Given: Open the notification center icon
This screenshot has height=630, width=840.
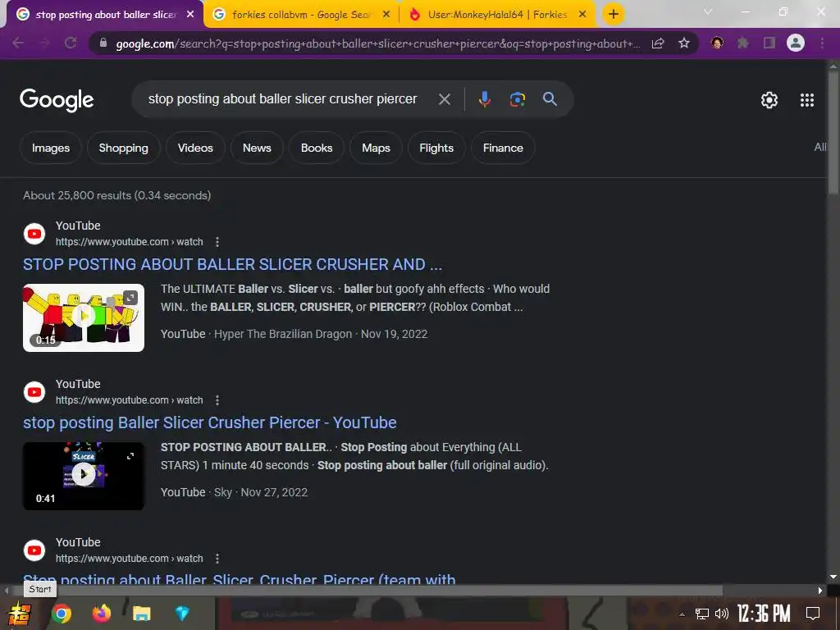Looking at the screenshot, I should click(813, 614).
